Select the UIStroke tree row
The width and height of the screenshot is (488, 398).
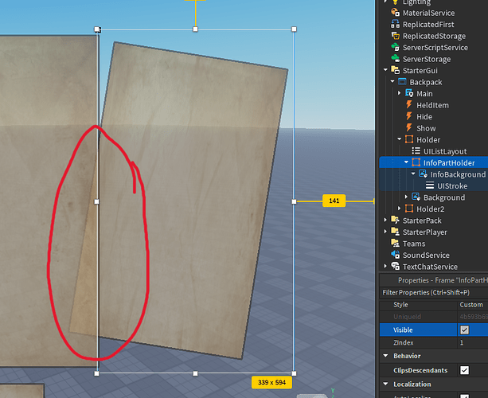pyautogui.click(x=434, y=185)
